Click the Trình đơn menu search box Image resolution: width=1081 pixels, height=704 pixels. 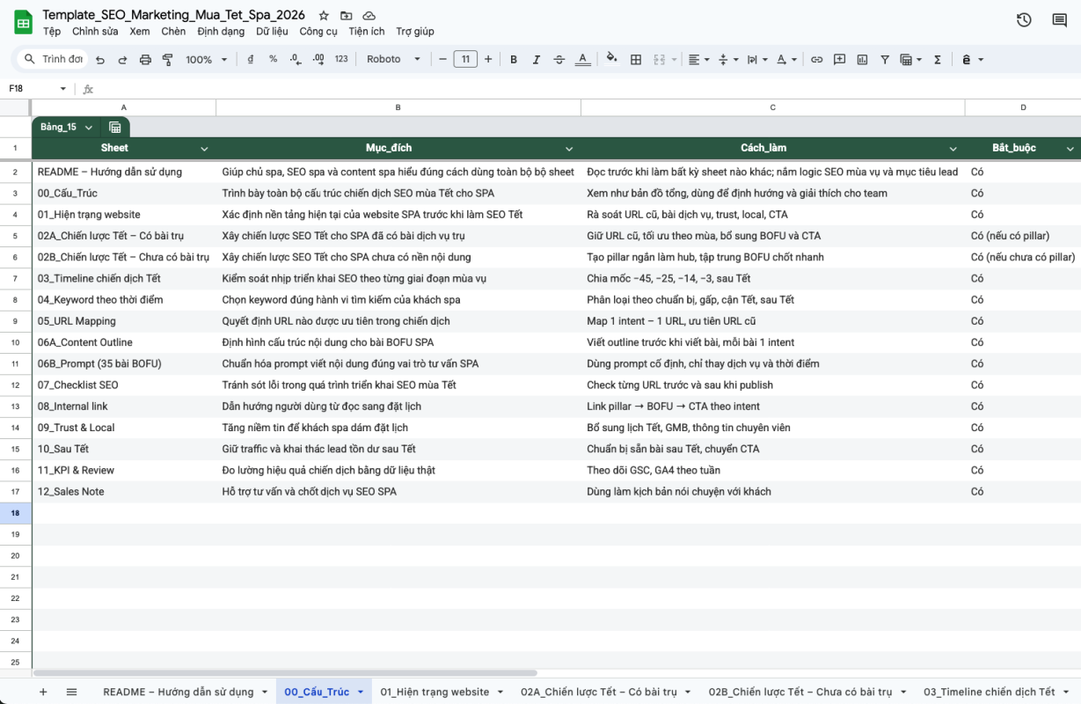(x=53, y=59)
